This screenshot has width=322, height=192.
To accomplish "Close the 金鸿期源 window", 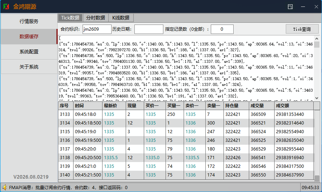I will click(316, 7).
